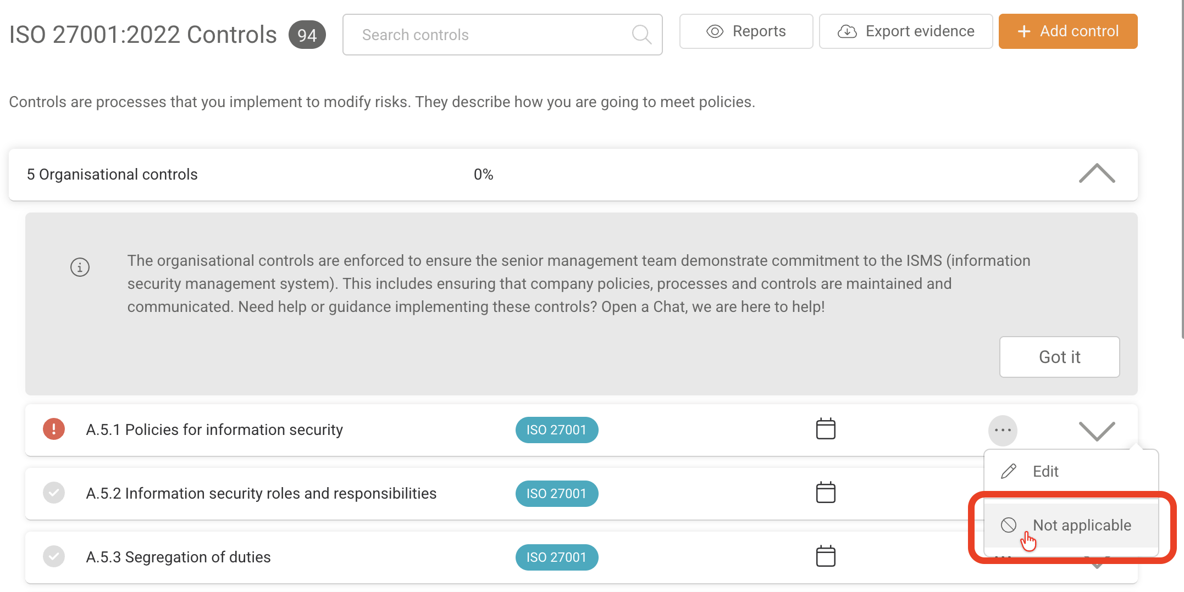Choose Not applicable from the menu
Screen dimensions: 1184x592
pos(1081,526)
